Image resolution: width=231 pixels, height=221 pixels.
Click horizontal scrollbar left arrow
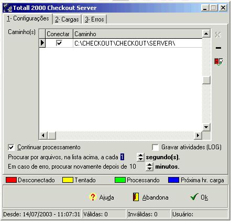pos(43,136)
